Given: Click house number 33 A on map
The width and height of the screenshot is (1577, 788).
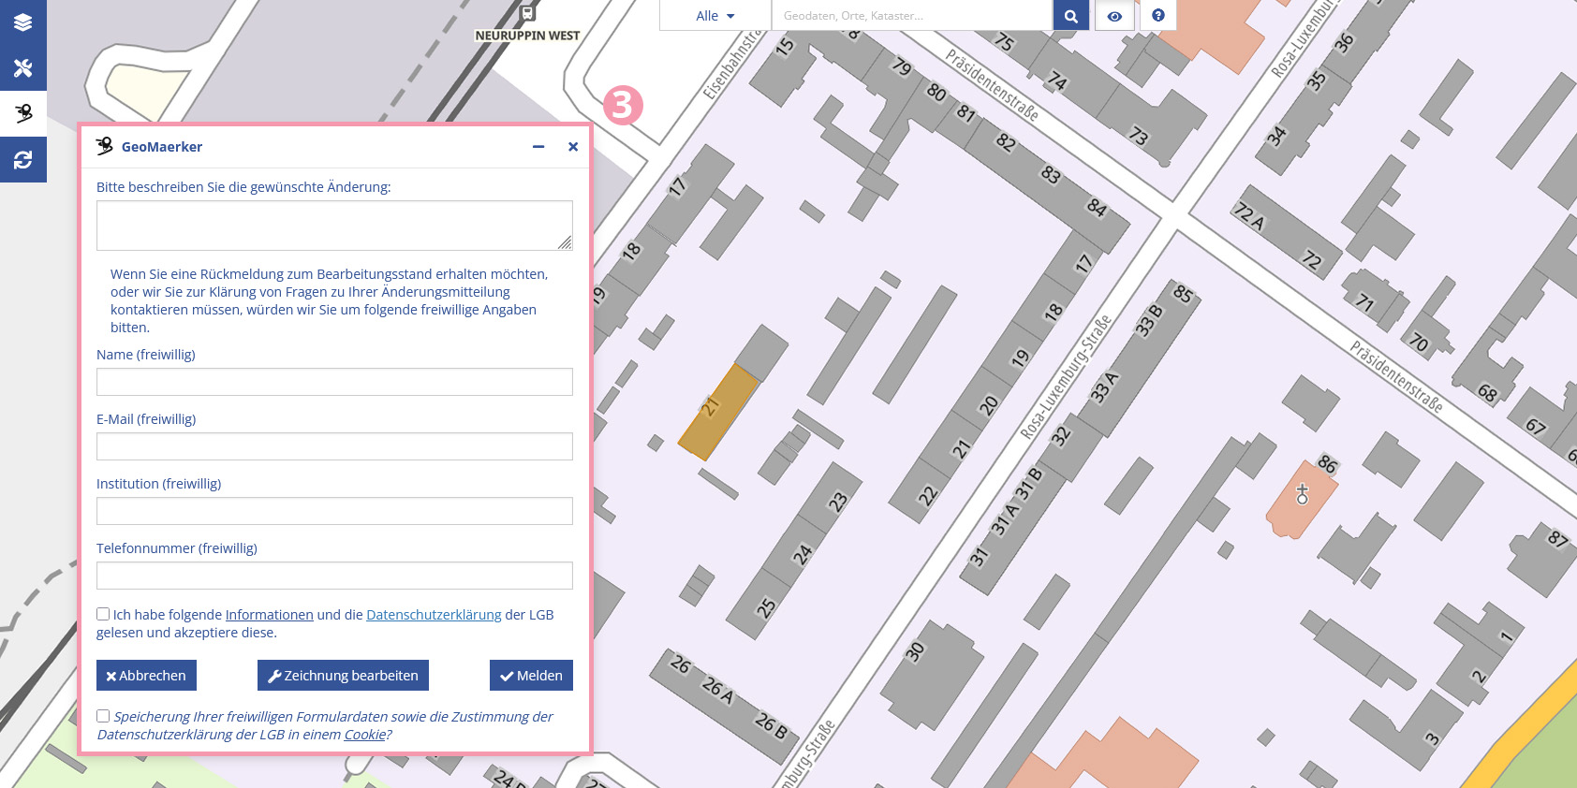Looking at the screenshot, I should [x=1104, y=387].
